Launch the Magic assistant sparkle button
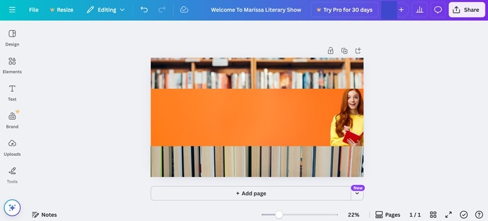This screenshot has height=221, width=488. 12,208
